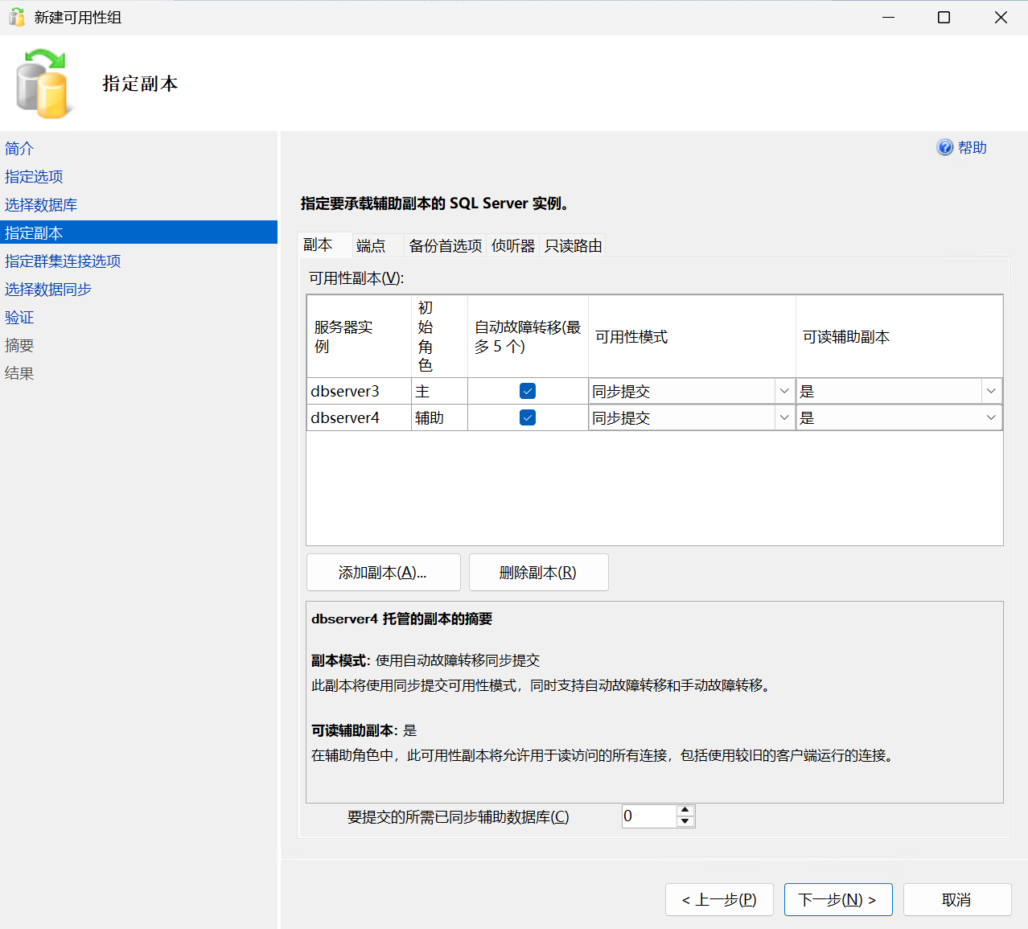Go to the 只读路由 tab

[x=573, y=245]
